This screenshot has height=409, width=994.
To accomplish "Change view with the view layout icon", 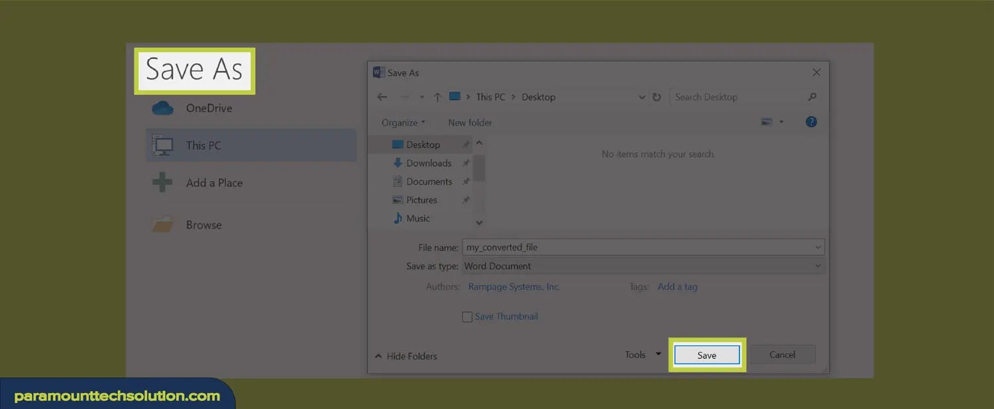I will pos(767,122).
